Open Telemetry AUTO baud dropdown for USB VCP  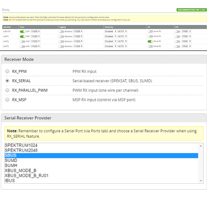(x=122, y=31)
